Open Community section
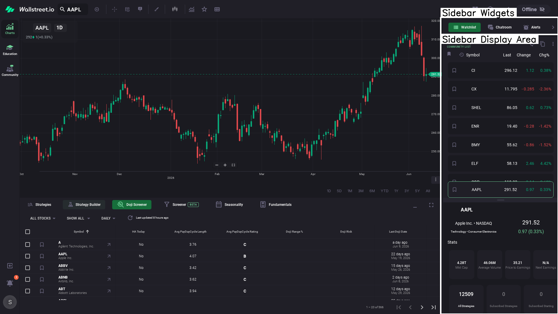 [x=10, y=71]
